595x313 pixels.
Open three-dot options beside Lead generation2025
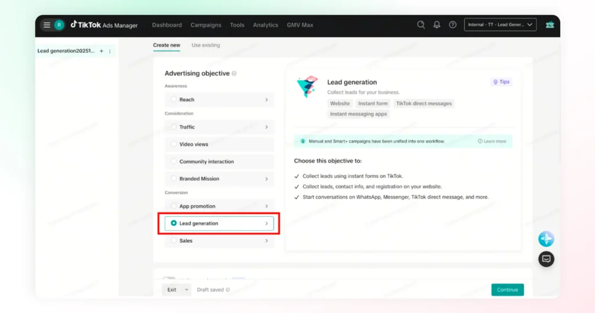(110, 51)
